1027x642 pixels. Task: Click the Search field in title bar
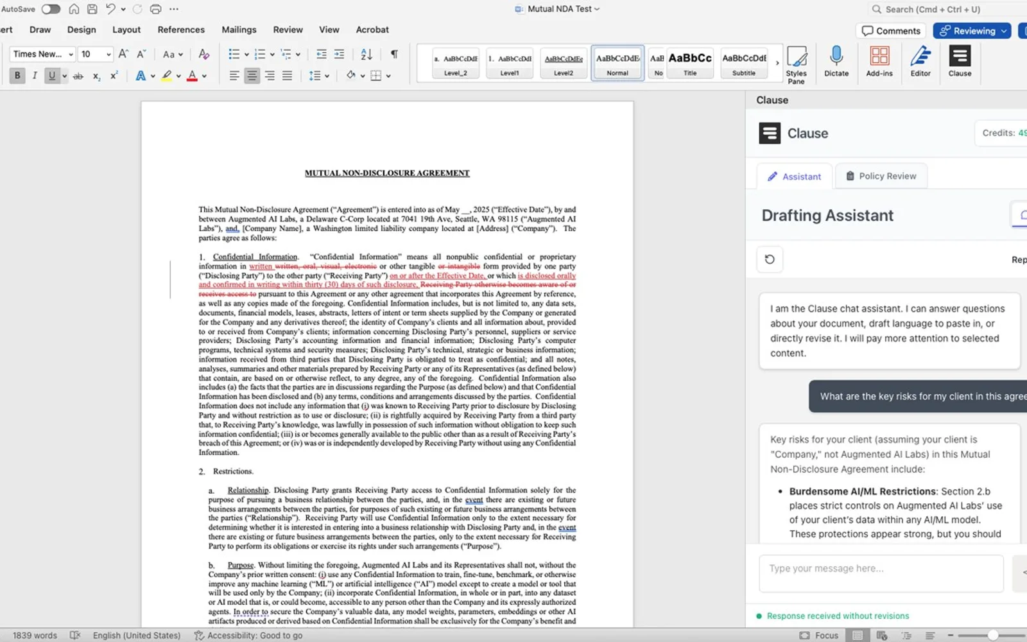coord(947,9)
